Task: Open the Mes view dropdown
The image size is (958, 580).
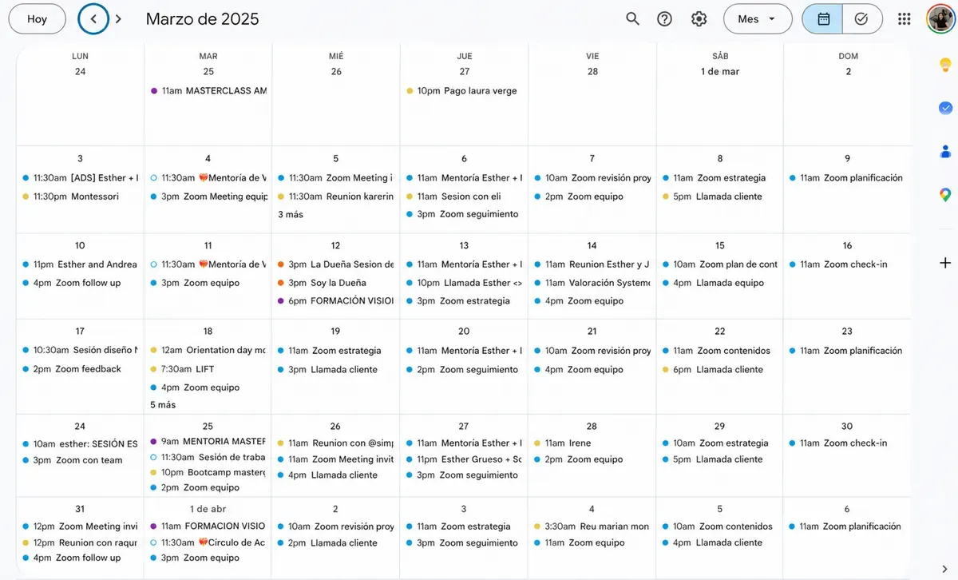Action: point(757,18)
